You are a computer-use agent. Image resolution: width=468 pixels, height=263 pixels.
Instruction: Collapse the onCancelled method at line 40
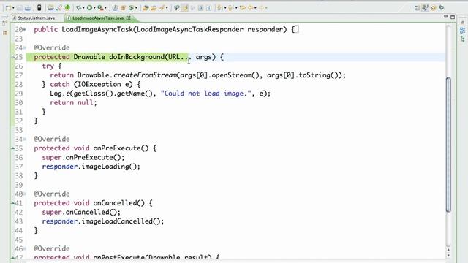(x=25, y=194)
